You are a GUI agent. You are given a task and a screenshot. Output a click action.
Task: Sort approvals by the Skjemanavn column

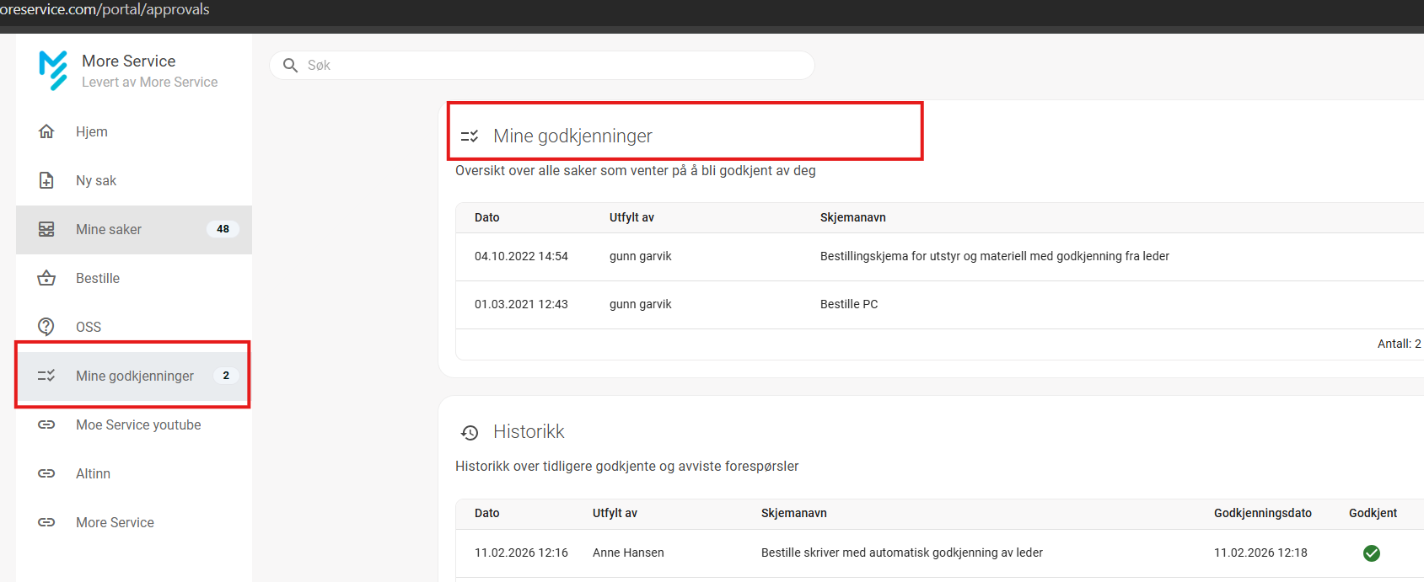tap(852, 217)
